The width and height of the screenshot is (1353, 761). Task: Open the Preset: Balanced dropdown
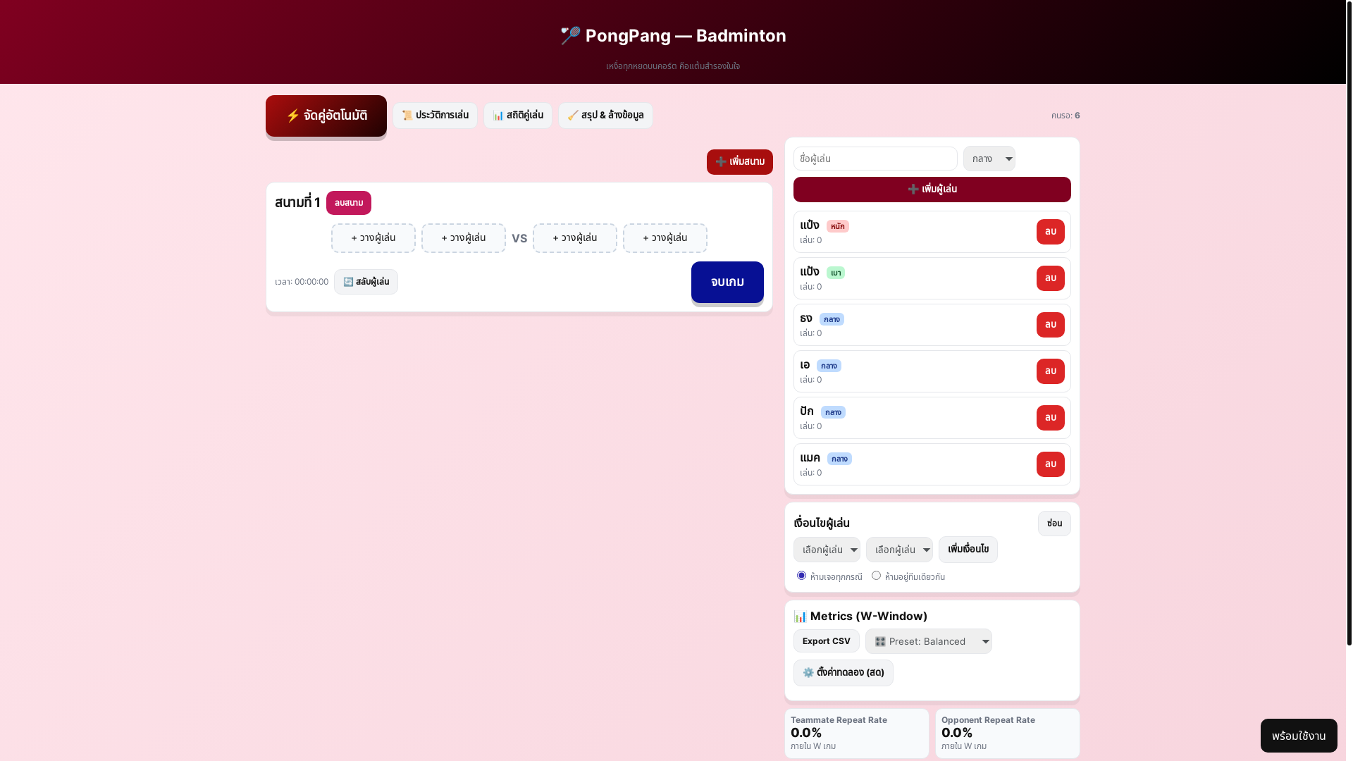928,641
